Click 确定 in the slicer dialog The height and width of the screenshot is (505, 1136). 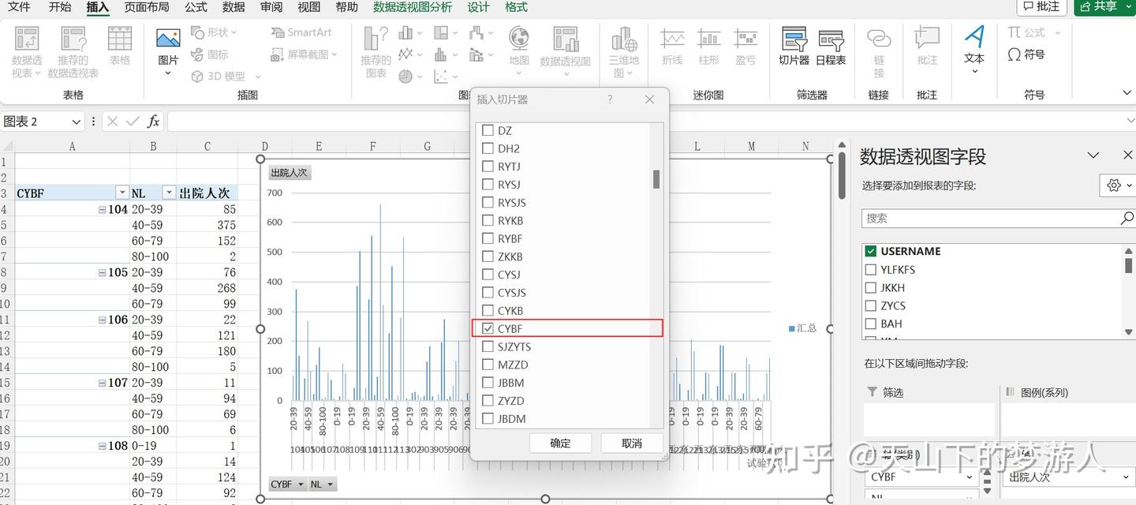pos(560,443)
